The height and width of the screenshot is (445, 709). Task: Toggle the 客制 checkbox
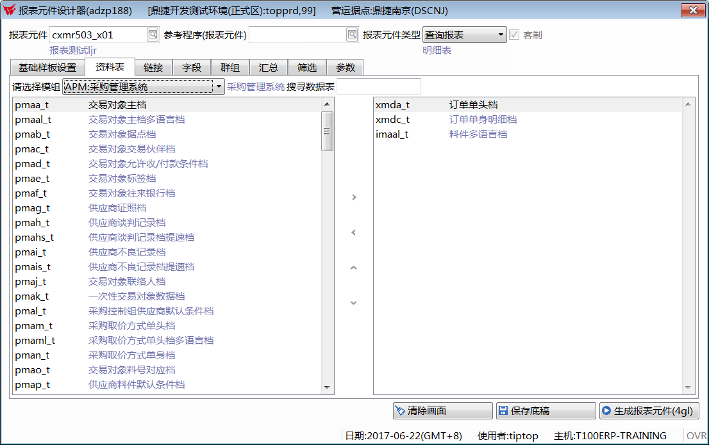point(514,35)
